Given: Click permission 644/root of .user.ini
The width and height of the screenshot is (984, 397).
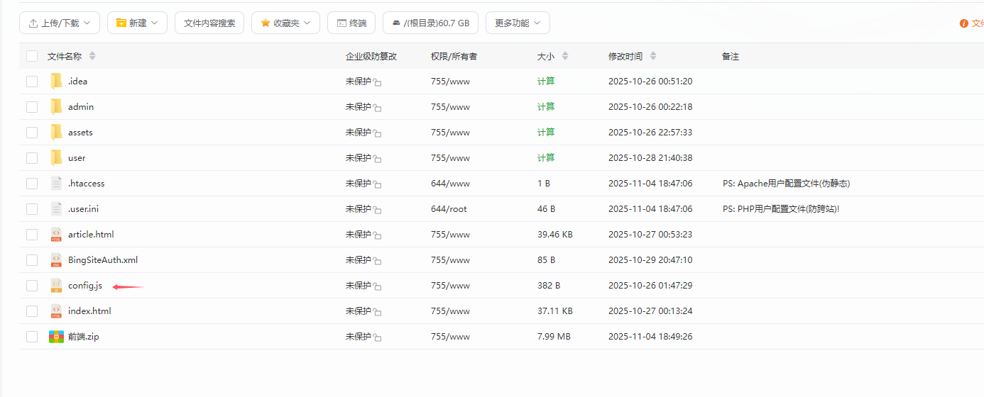Looking at the screenshot, I should coord(449,209).
